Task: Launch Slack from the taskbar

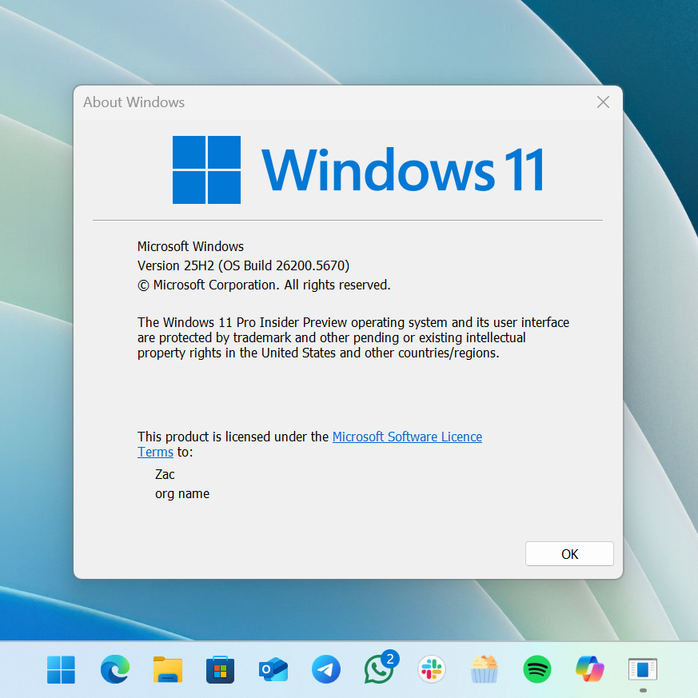Action: pyautogui.click(x=431, y=669)
